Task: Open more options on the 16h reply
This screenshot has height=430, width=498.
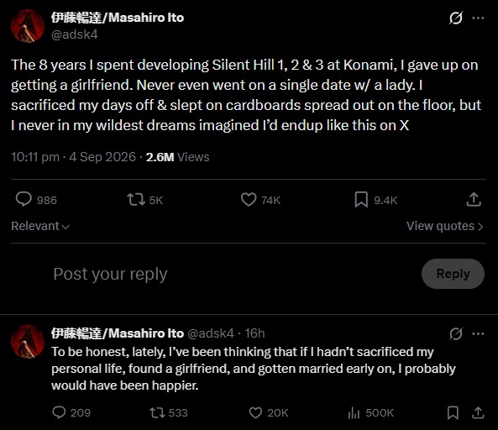Action: (478, 333)
